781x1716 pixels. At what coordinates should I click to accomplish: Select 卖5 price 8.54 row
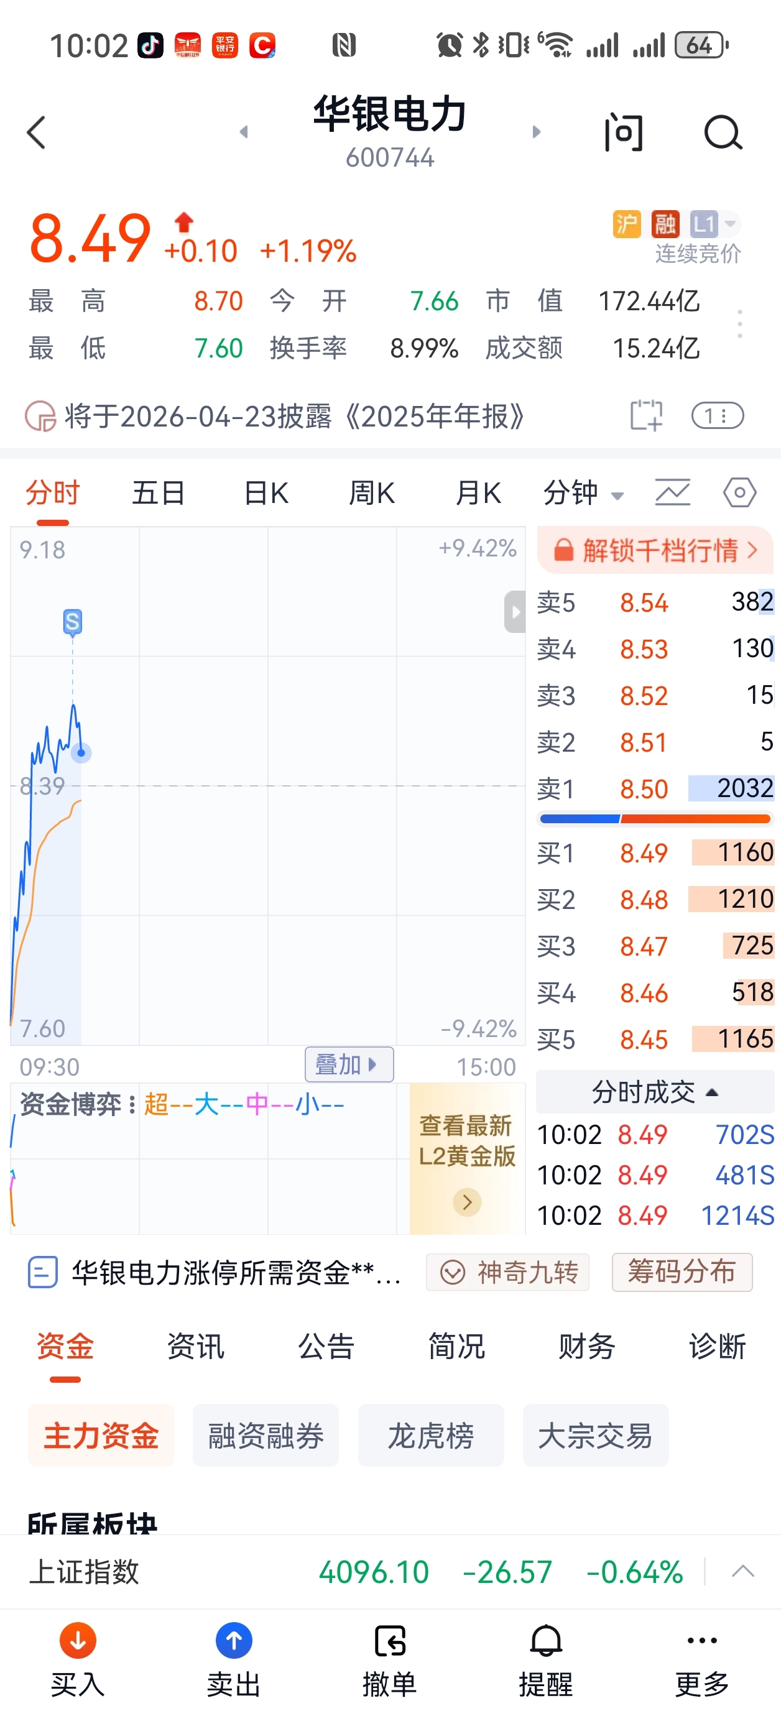[x=655, y=602]
